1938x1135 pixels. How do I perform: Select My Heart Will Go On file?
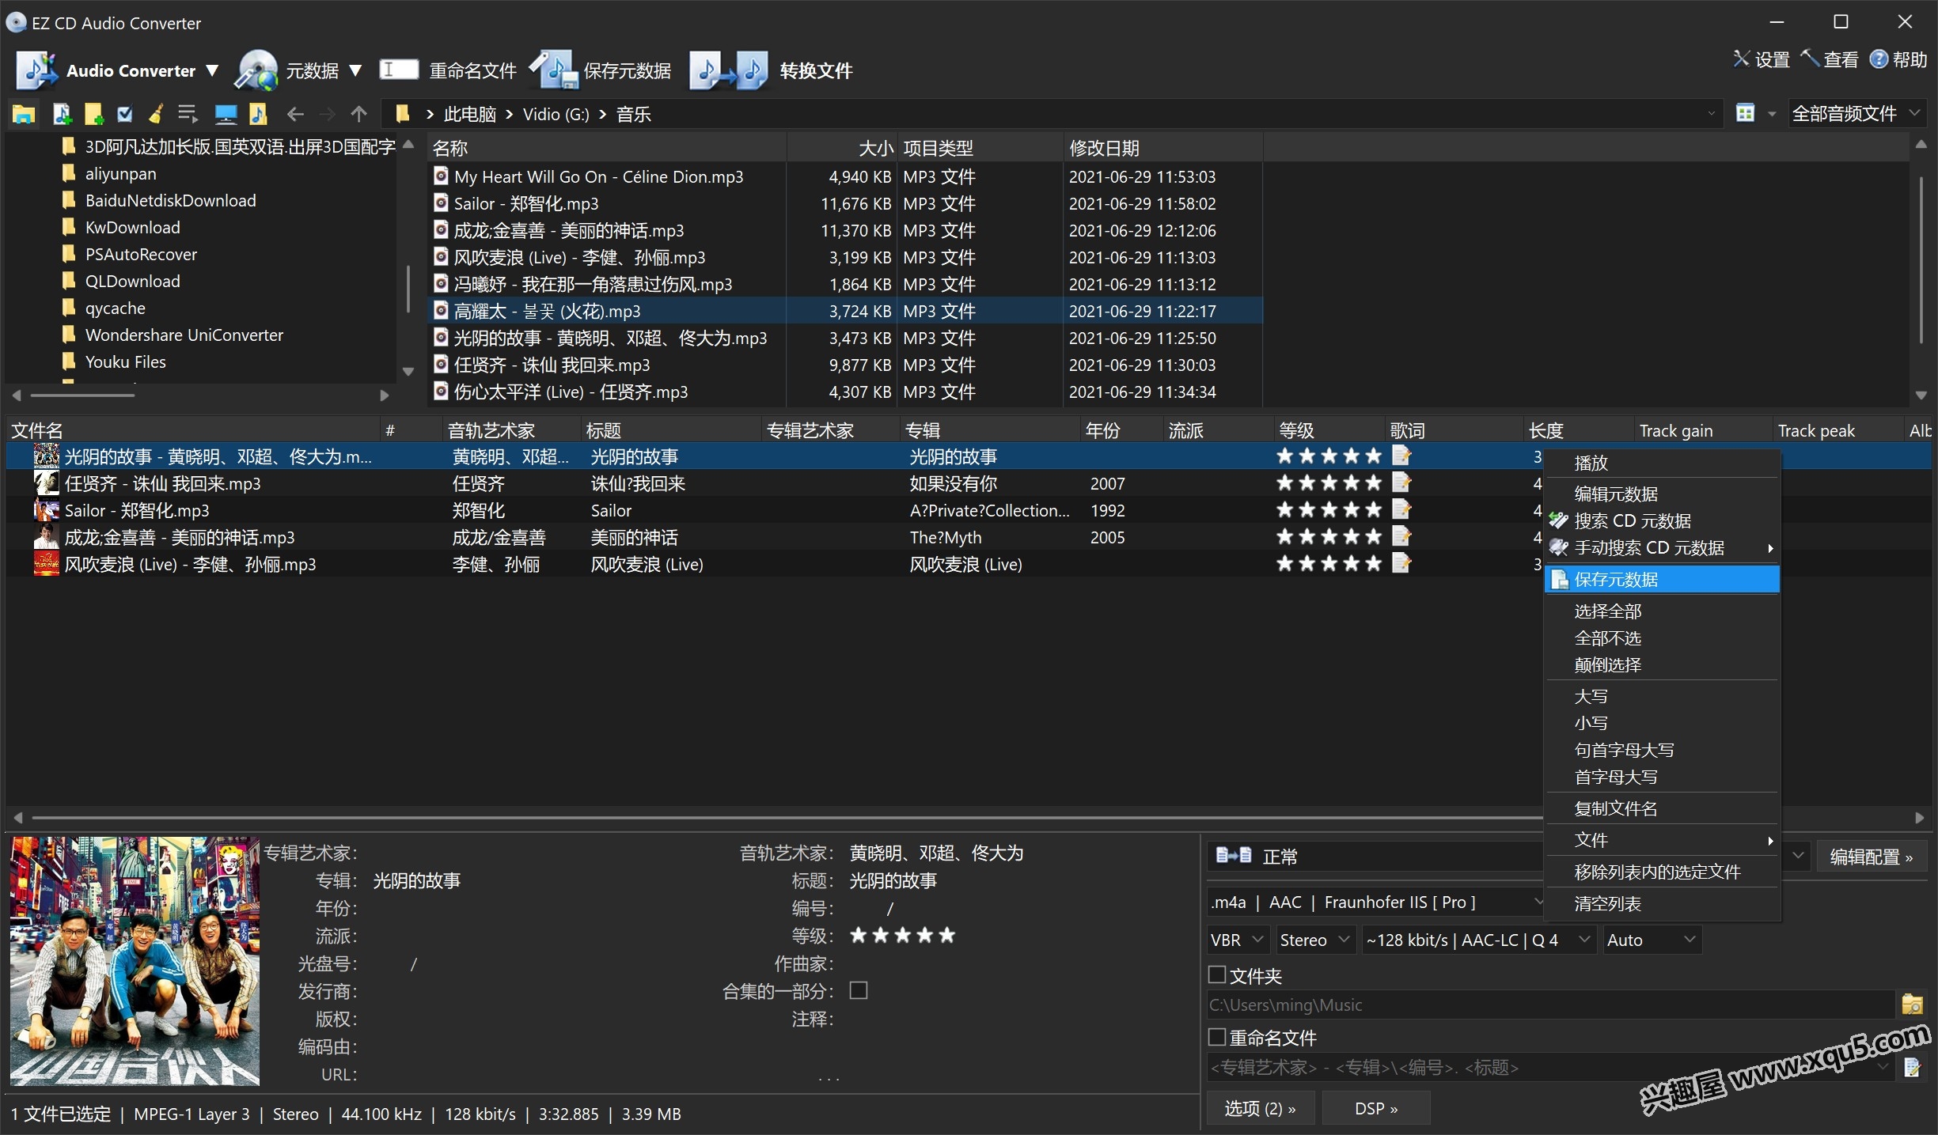point(598,176)
